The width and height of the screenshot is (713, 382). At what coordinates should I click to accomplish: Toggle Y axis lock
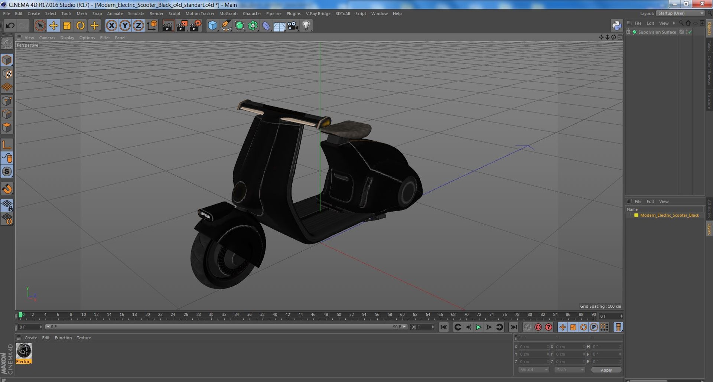[125, 26]
